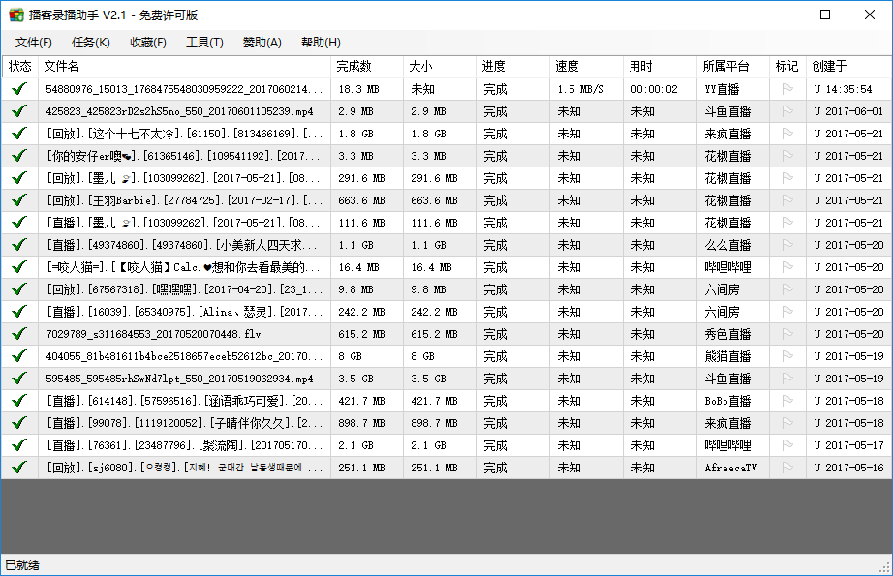Toggle the flag marker on 9.8 MB 六间房 row
The image size is (893, 576).
(x=787, y=289)
